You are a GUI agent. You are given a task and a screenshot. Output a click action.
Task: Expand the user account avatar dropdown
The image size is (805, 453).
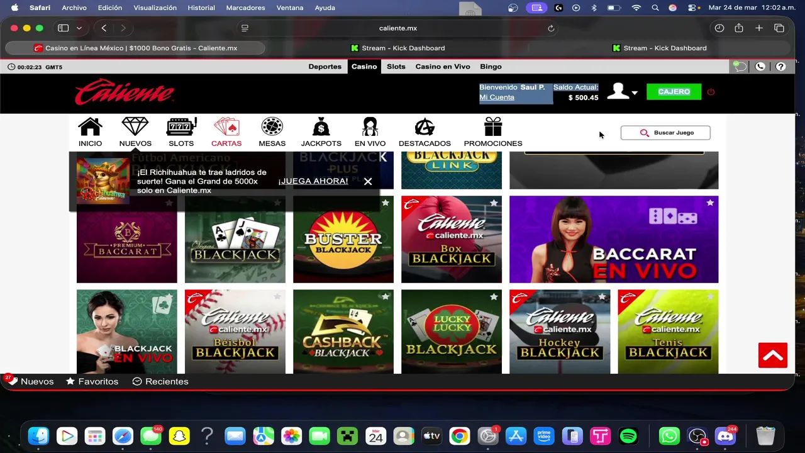pyautogui.click(x=622, y=92)
